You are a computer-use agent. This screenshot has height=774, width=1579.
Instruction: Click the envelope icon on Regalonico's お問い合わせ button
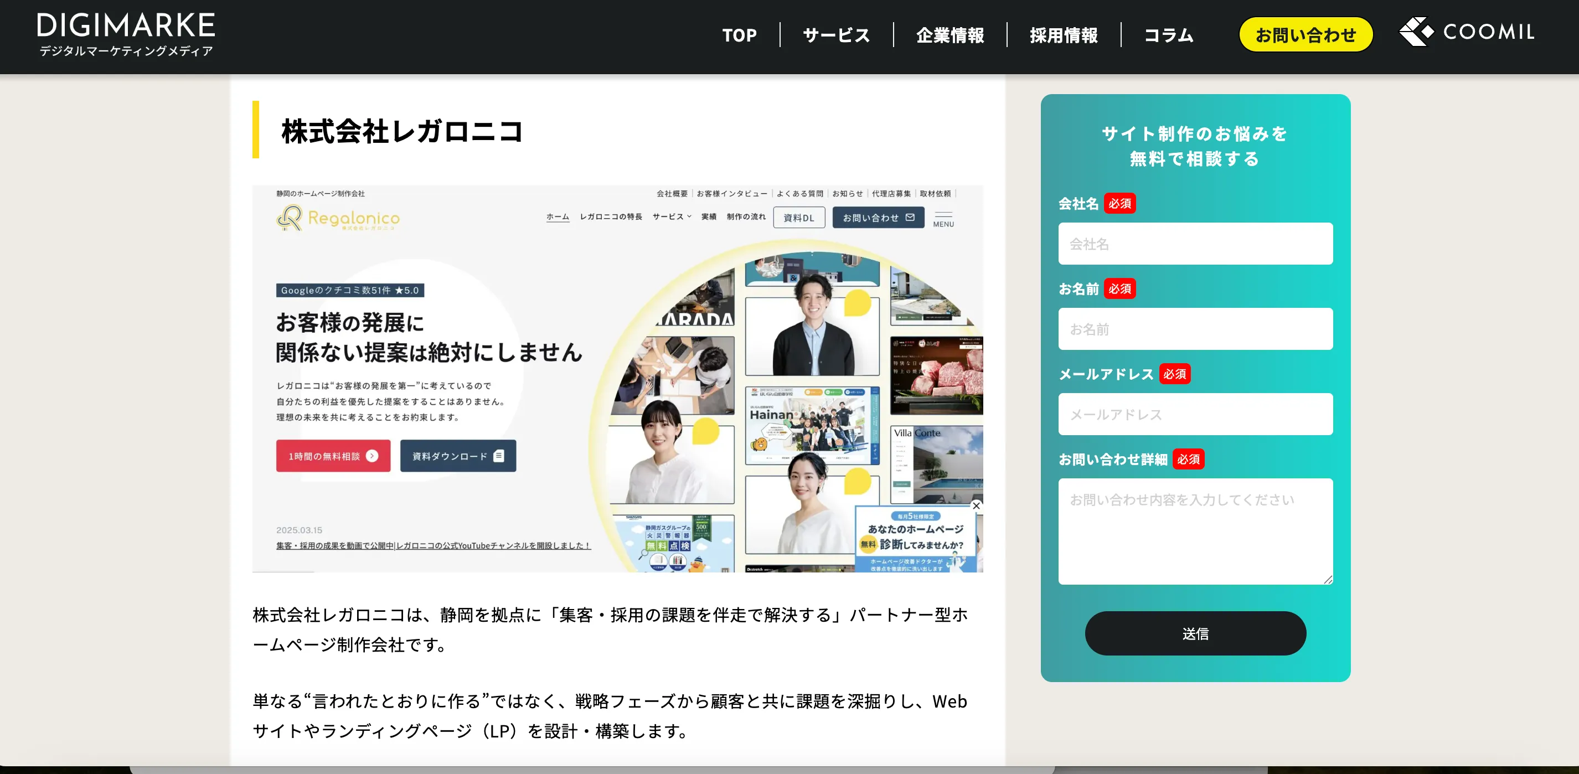point(911,217)
